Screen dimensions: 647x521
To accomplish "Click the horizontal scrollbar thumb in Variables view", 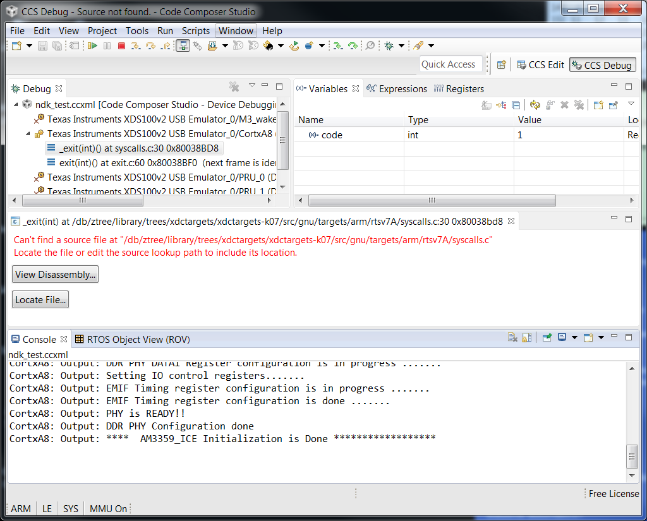I will click(x=432, y=200).
